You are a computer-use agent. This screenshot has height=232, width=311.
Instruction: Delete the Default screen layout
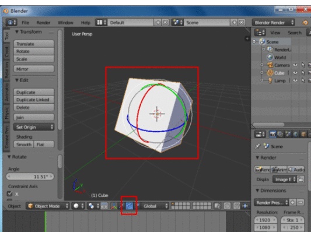coord(165,22)
